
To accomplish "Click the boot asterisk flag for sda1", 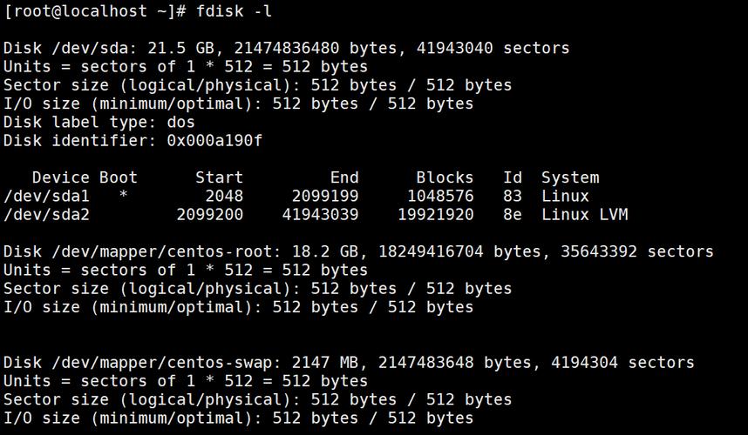I will click(124, 197).
